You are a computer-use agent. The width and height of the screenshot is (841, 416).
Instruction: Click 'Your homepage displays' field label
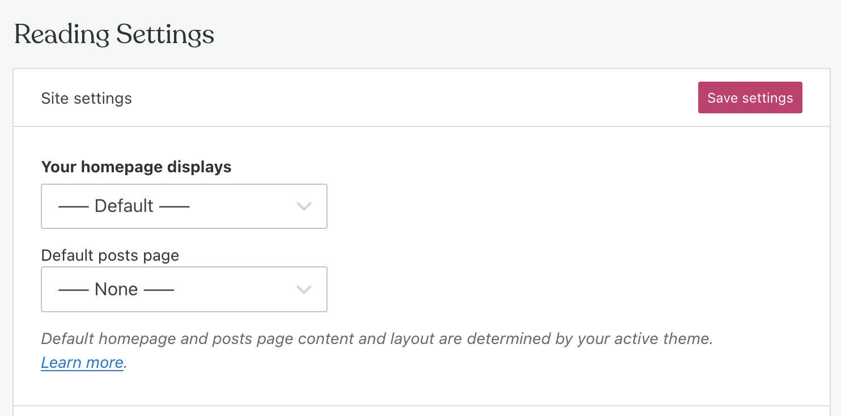pyautogui.click(x=136, y=167)
